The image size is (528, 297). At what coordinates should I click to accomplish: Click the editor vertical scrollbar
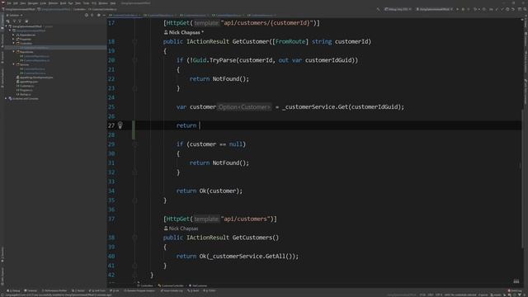pyautogui.click(x=523, y=178)
